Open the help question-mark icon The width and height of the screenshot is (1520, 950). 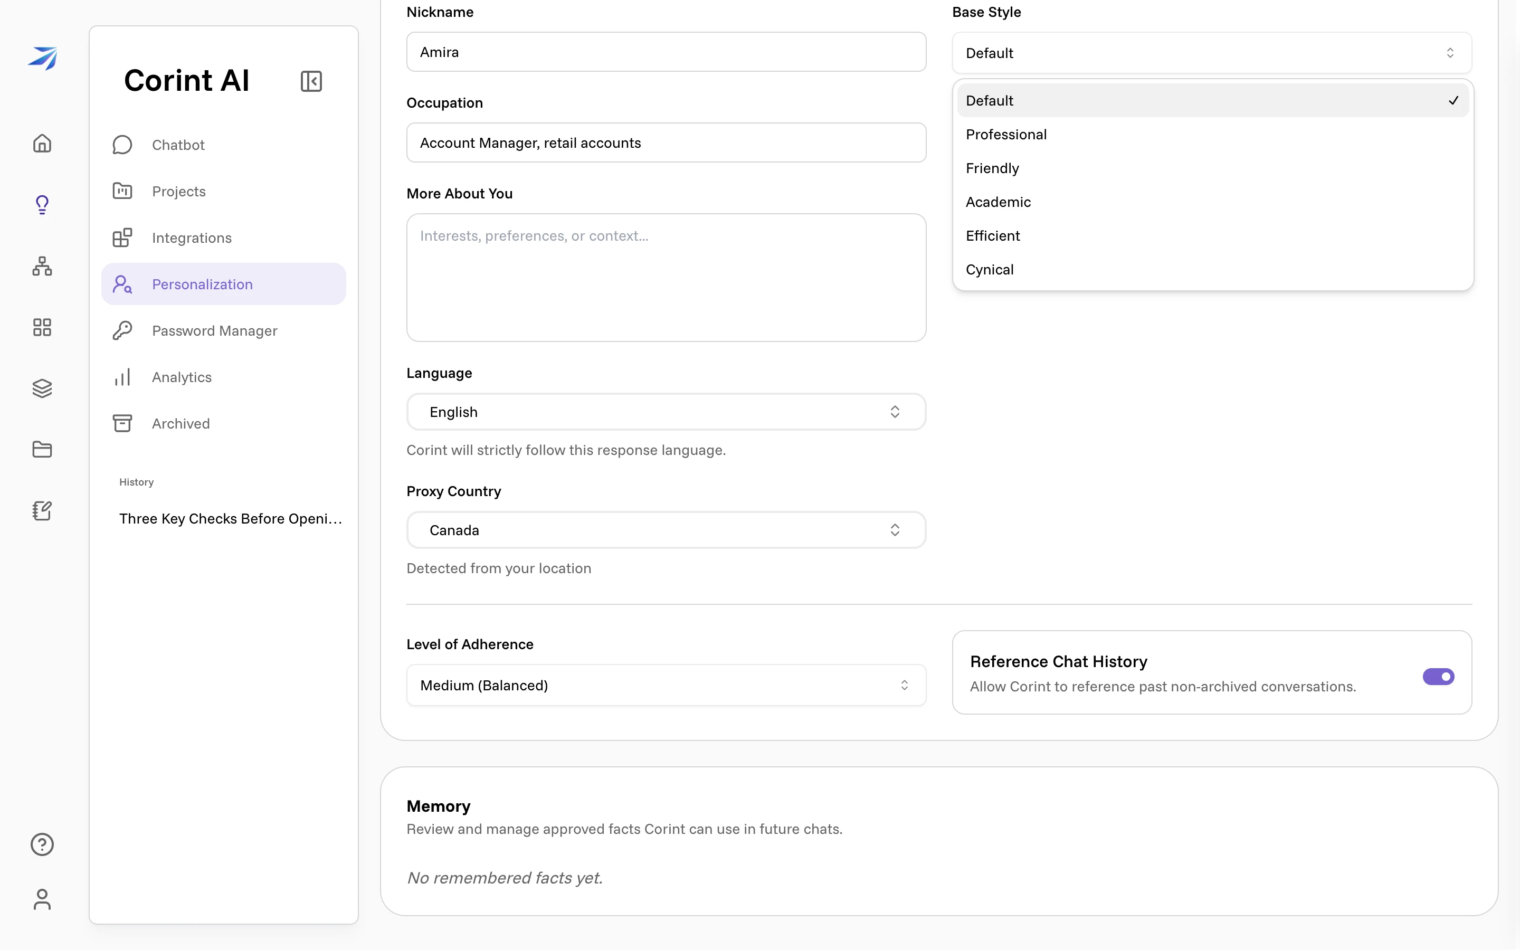coord(42,844)
